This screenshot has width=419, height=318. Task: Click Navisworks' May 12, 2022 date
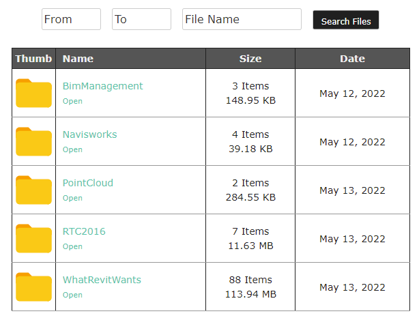pos(352,142)
